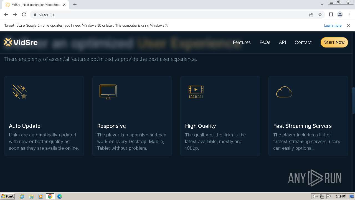Click the Responsive monitor icon
The image size is (355, 200).
point(108,92)
